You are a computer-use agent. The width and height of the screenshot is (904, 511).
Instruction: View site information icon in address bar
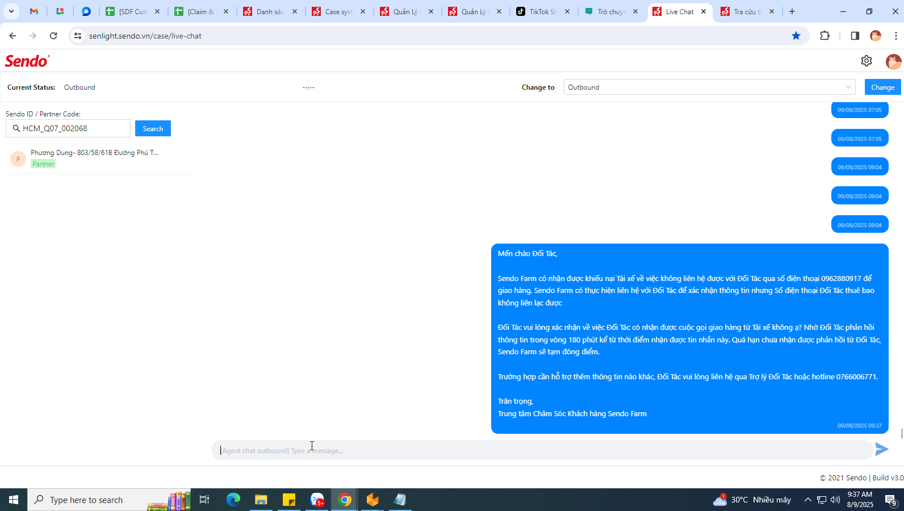click(78, 36)
